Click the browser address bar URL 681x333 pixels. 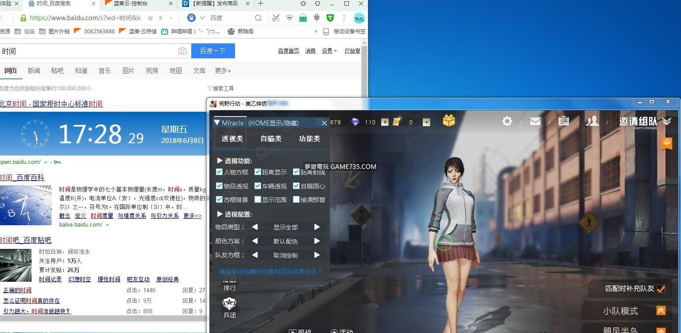[85, 18]
